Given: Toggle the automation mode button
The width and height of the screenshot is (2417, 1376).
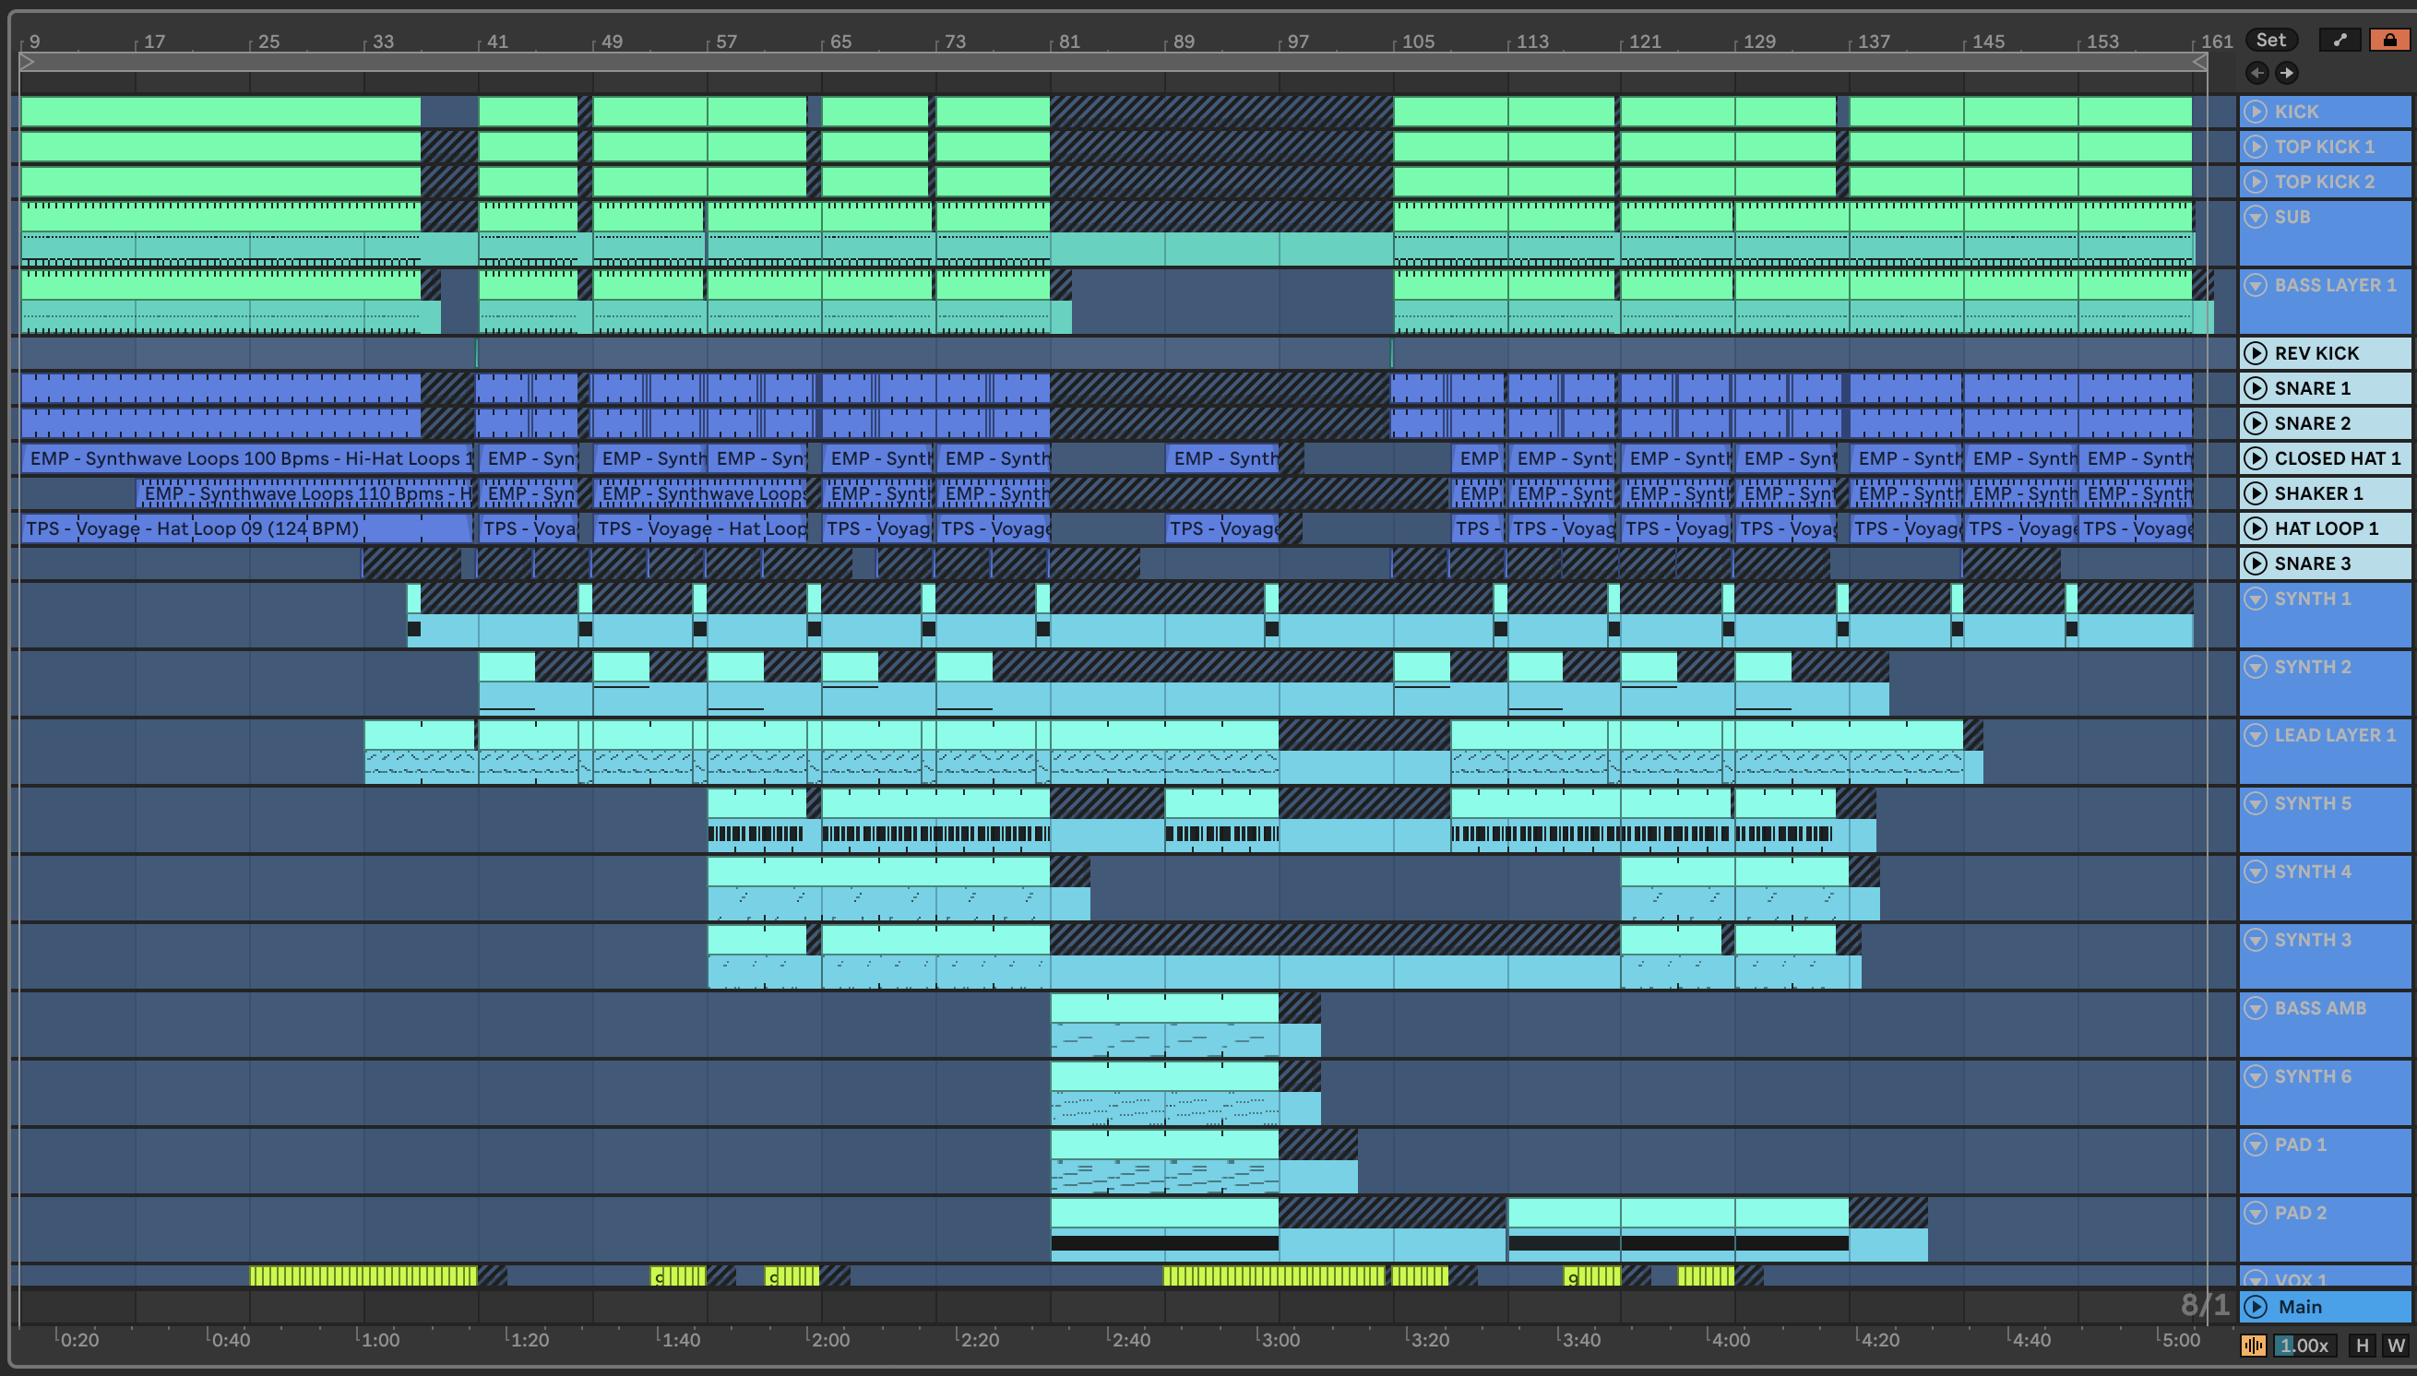Looking at the screenshot, I should coord(2340,40).
